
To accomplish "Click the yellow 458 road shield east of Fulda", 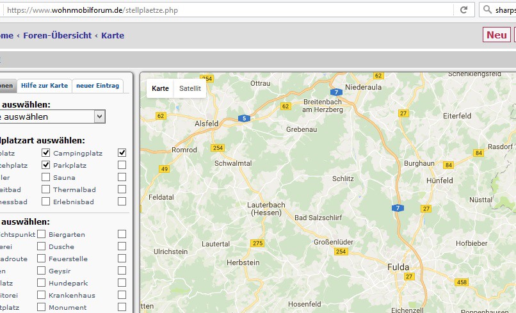I will [462, 282].
